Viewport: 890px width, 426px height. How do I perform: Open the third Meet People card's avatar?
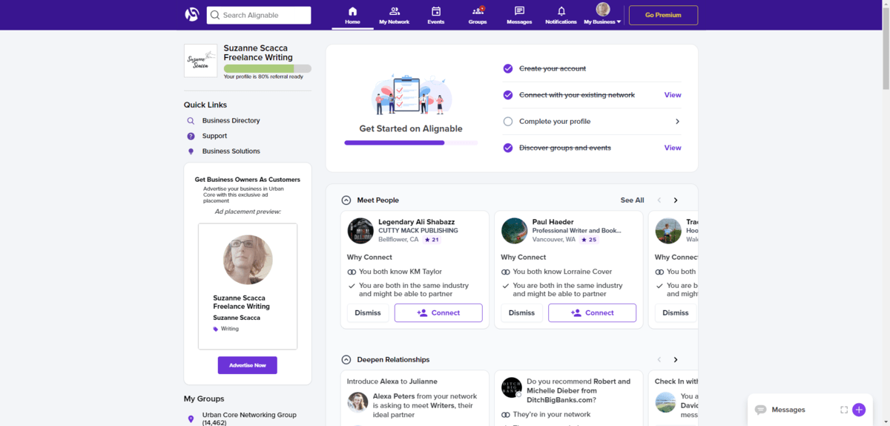(668, 231)
